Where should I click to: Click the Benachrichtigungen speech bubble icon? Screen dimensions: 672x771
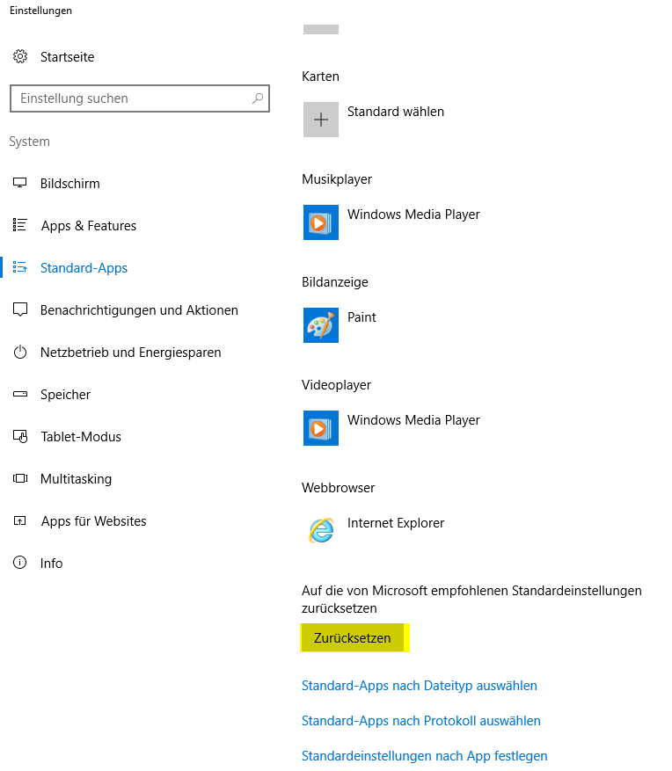point(19,309)
